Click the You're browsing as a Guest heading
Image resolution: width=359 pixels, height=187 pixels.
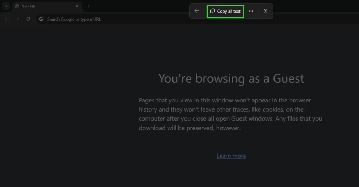231,79
